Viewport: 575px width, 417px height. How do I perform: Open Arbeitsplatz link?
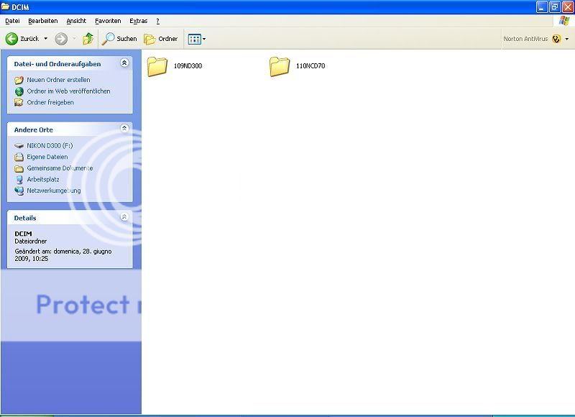43,179
